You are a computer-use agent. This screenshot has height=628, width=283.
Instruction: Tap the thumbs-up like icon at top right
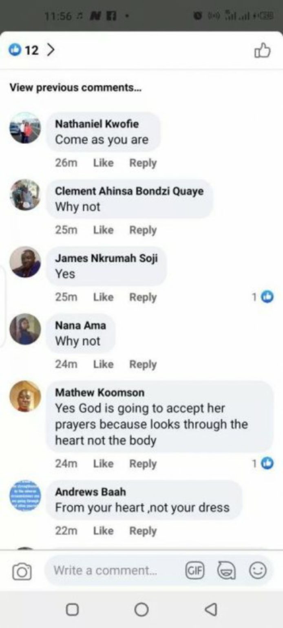pos(262,51)
